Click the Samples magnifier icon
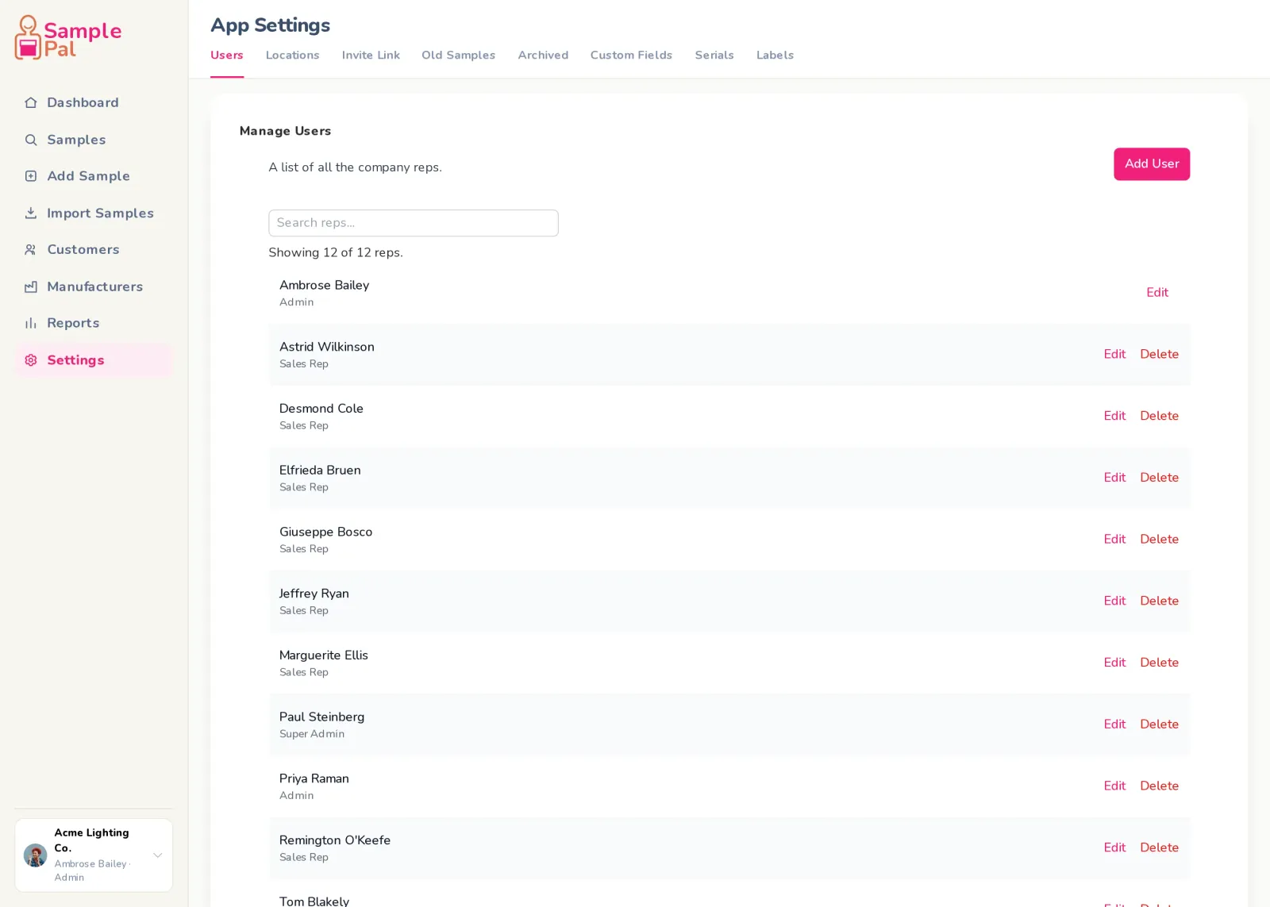This screenshot has height=907, width=1270. [x=31, y=140]
